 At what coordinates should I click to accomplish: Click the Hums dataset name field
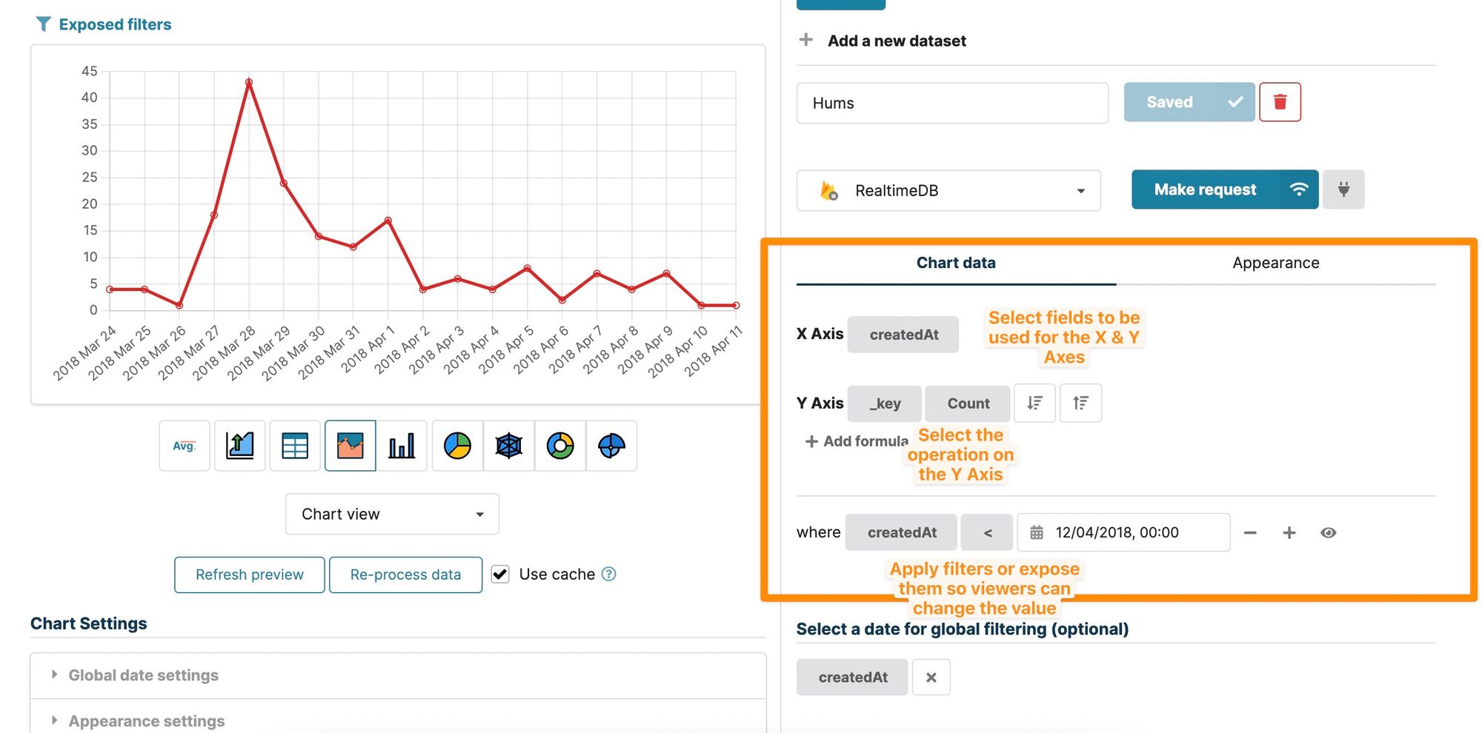[x=952, y=104]
